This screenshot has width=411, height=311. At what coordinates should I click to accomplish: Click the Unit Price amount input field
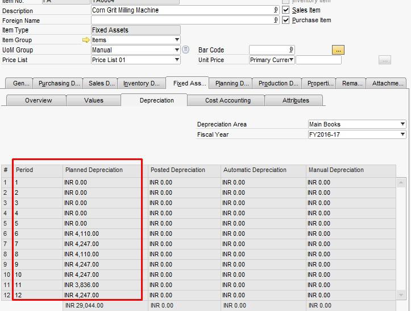[318, 60]
